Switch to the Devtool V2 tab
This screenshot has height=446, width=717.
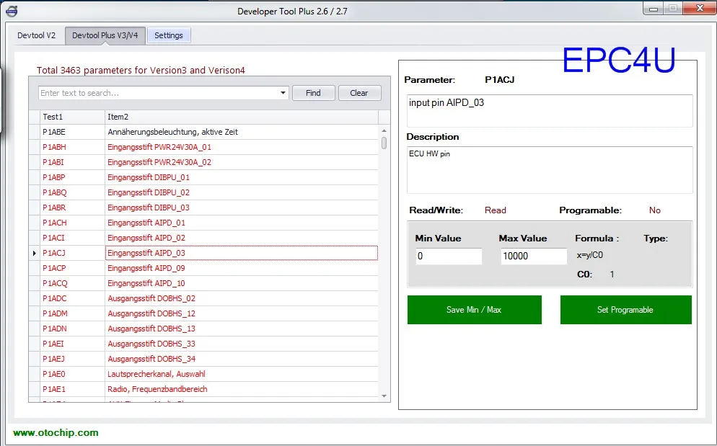(x=37, y=35)
